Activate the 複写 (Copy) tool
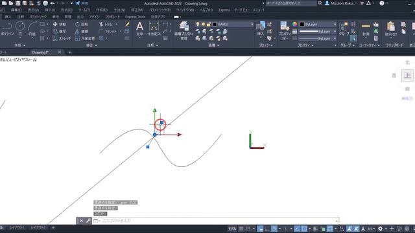 click(60, 31)
